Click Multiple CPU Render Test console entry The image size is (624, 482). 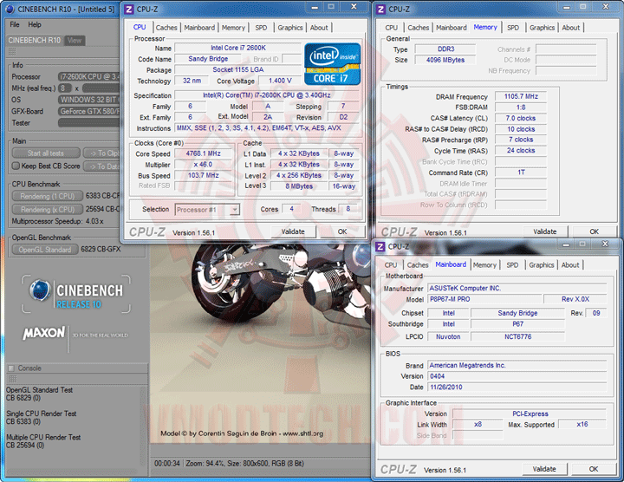coord(43,438)
